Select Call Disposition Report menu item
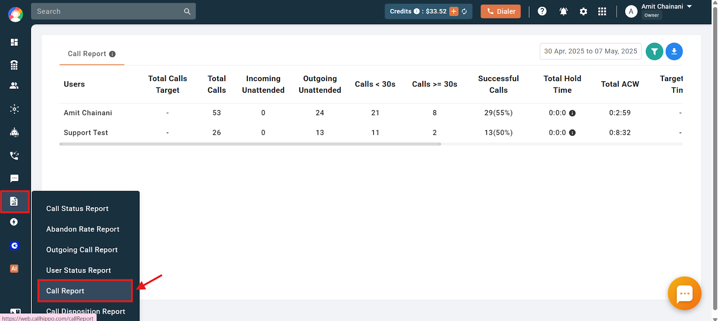 tap(86, 312)
